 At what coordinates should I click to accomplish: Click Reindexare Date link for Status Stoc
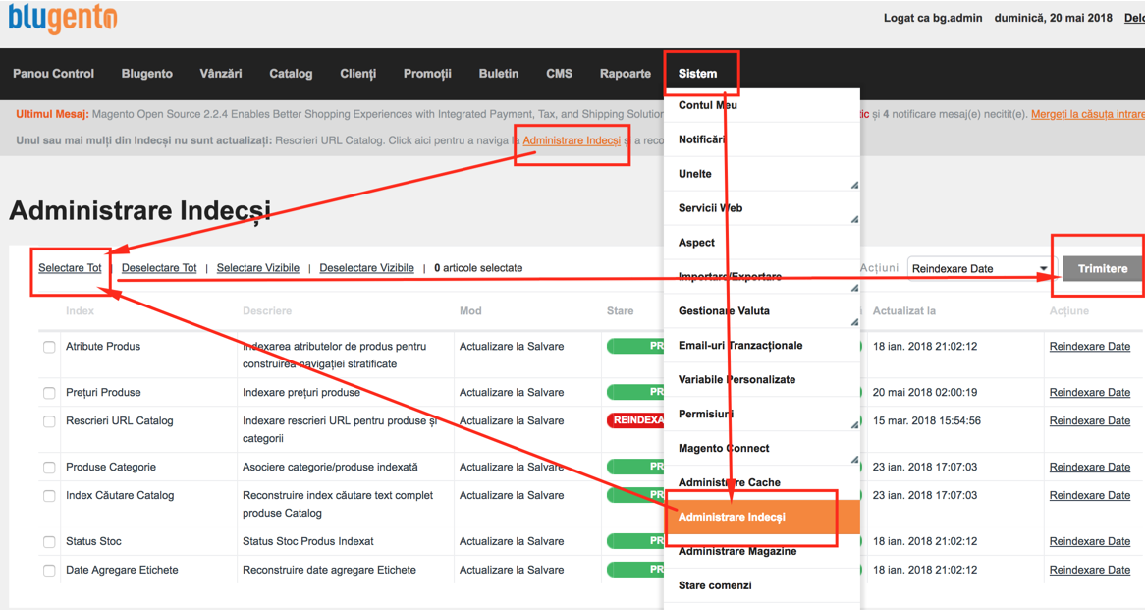[x=1089, y=541]
